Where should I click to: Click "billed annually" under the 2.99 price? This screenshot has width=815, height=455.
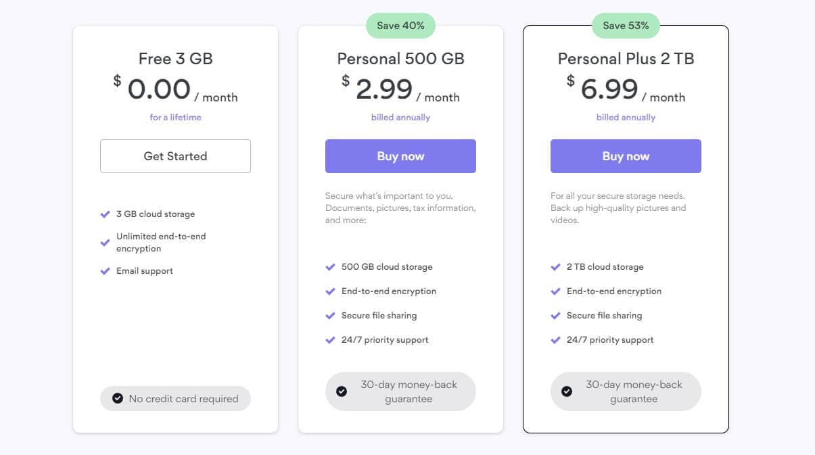[x=400, y=117]
